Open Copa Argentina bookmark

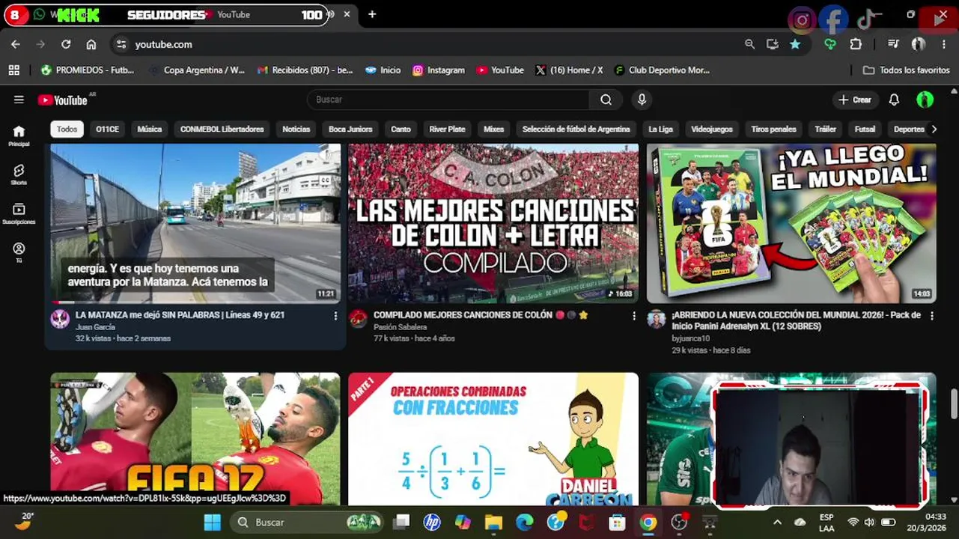(x=197, y=70)
